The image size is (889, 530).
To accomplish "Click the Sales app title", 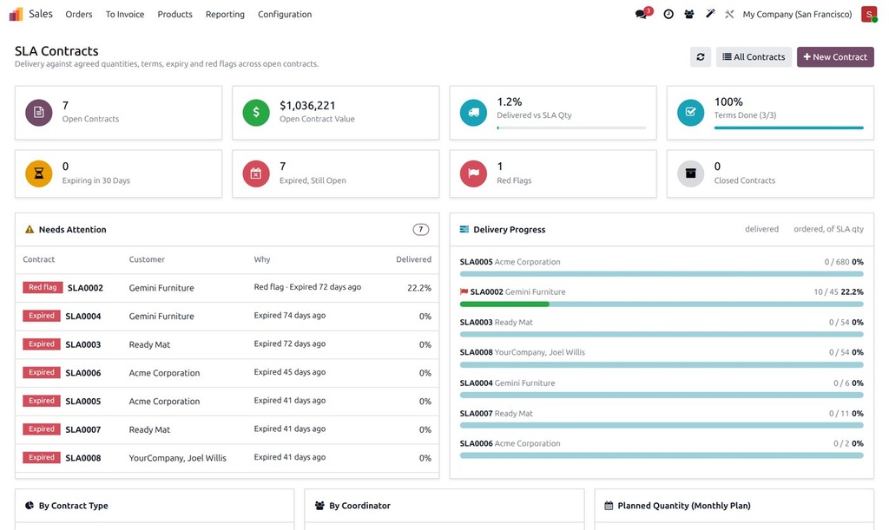I will pos(41,14).
